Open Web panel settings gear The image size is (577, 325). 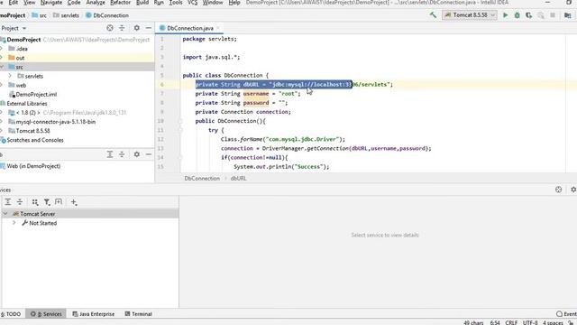[136, 154]
